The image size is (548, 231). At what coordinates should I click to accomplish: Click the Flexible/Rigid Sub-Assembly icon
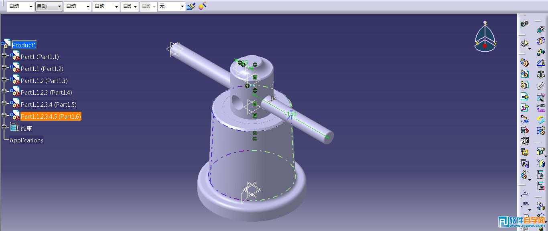[x=540, y=108]
